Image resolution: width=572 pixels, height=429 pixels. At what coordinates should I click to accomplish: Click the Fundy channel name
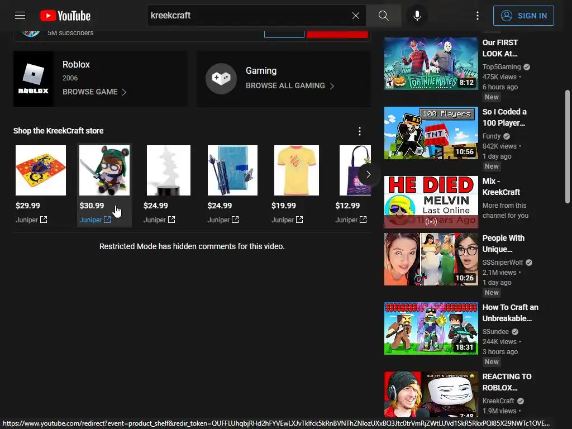point(492,136)
